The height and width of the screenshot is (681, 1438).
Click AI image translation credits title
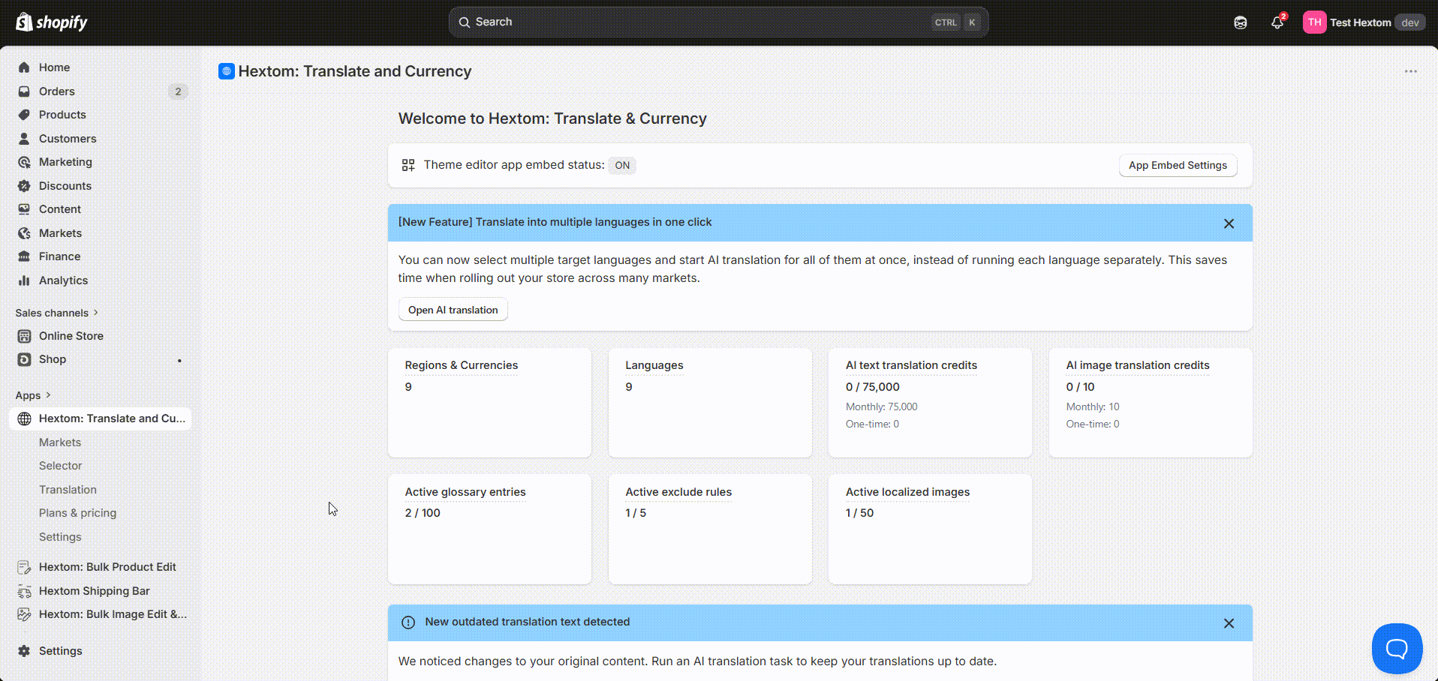pos(1138,365)
